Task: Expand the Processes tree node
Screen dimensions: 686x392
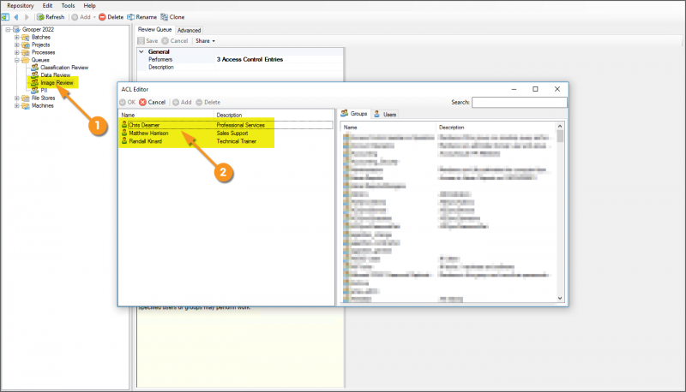Action: point(16,52)
